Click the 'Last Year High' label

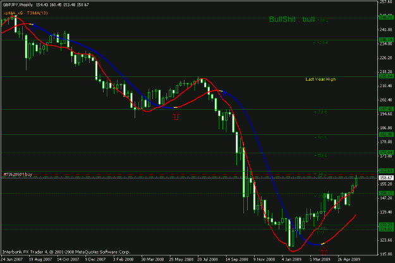320,79
